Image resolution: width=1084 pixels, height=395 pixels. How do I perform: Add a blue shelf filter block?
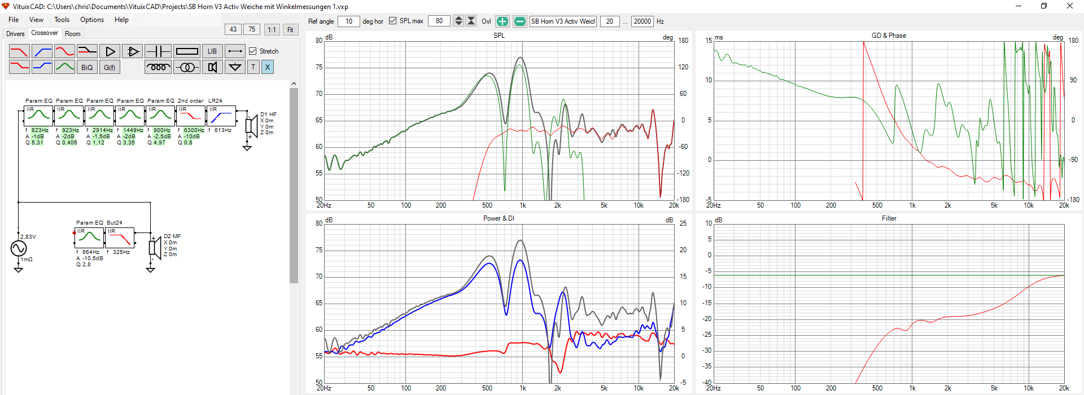(42, 67)
